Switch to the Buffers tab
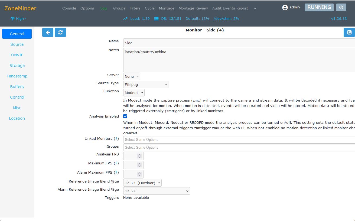355x221 pixels. click(17, 87)
